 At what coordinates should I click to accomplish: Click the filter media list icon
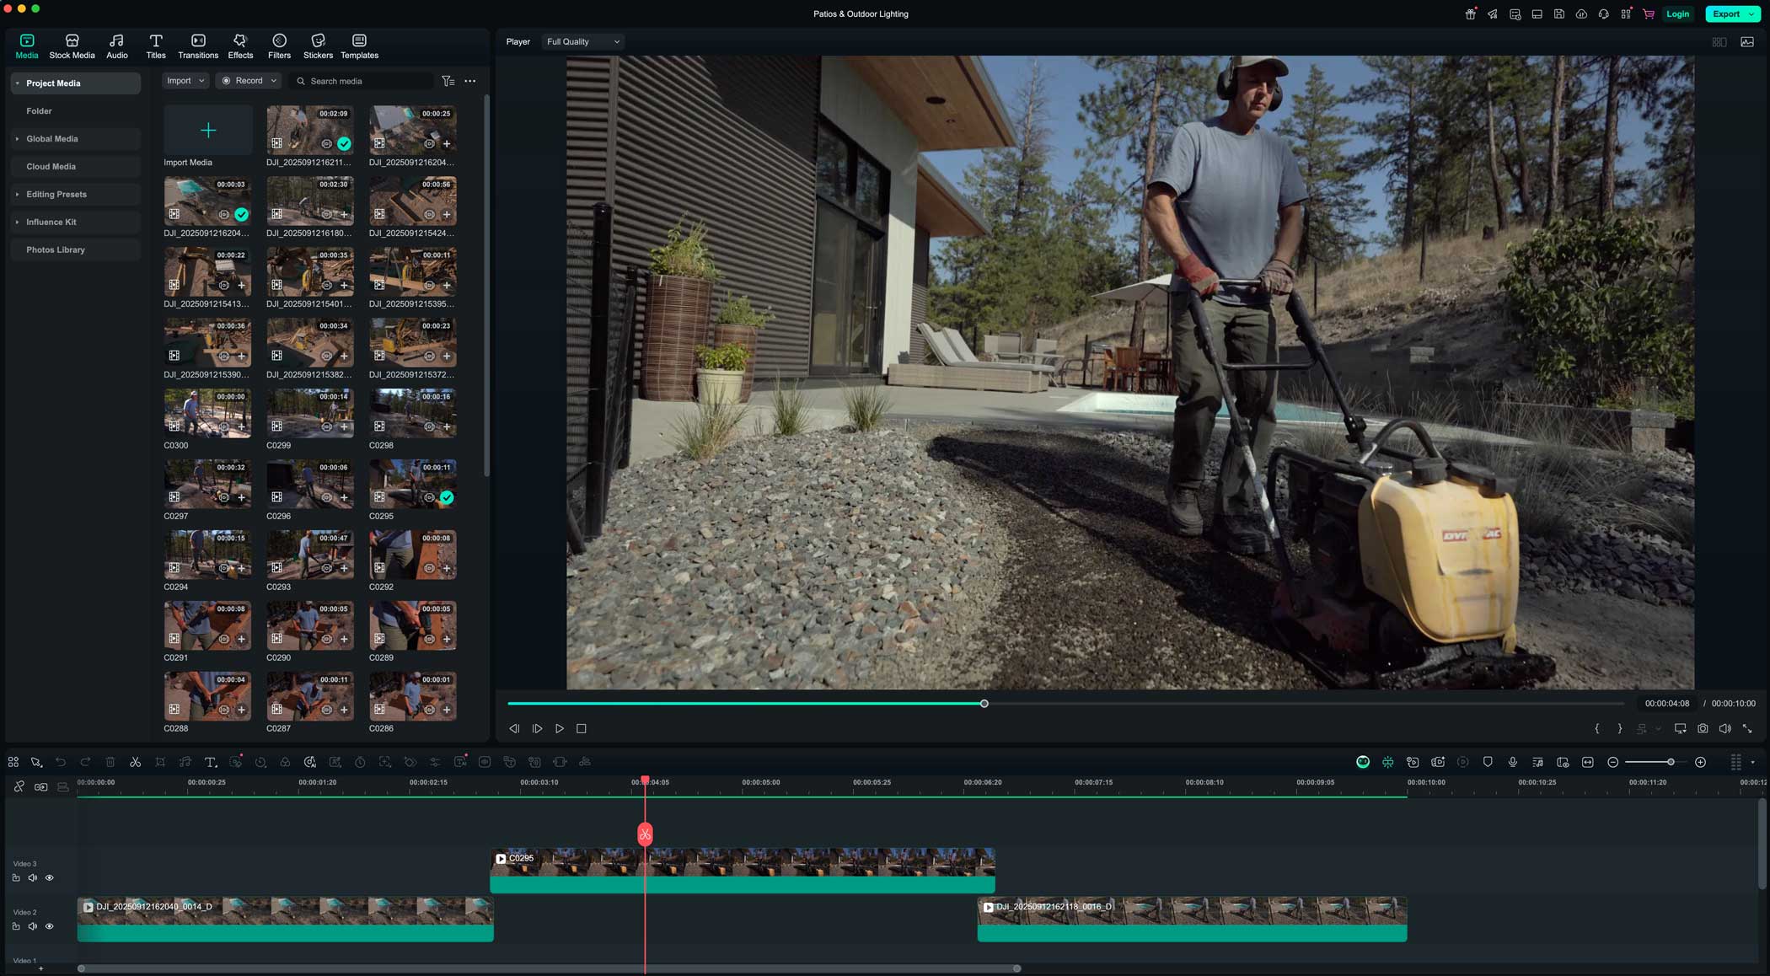pyautogui.click(x=448, y=81)
